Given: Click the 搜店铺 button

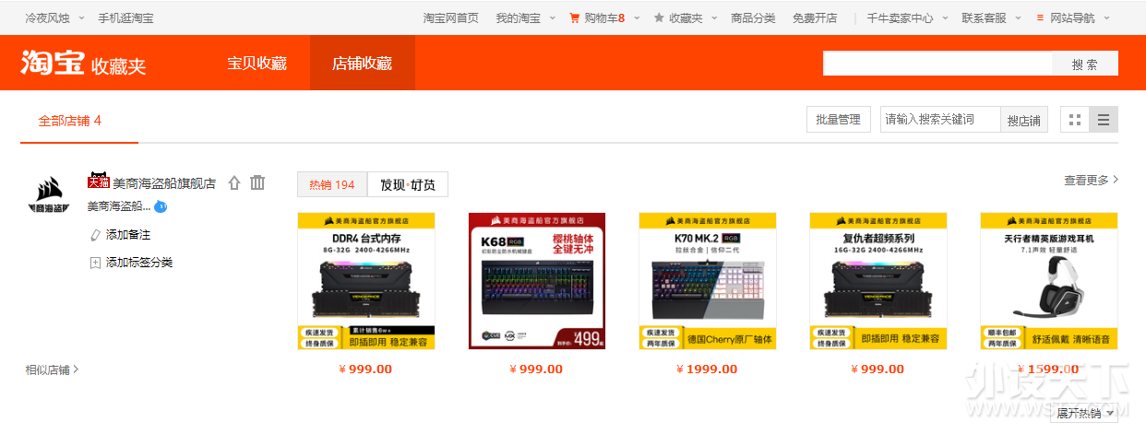Looking at the screenshot, I should coord(1024,120).
